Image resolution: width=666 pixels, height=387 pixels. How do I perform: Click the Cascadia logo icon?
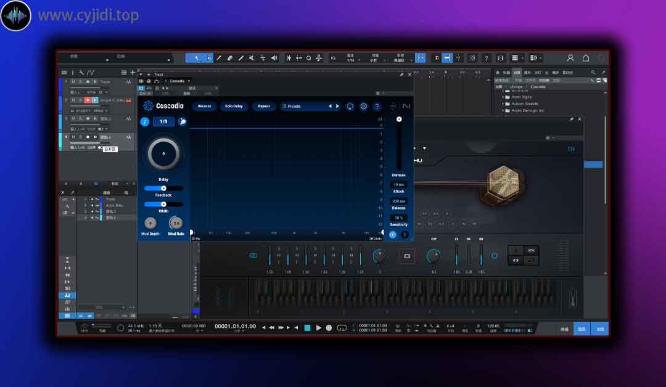[148, 105]
